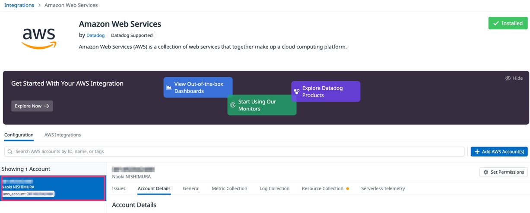Switch to the Metric Collection tab
Viewport: 530px width, 213px height.
pyautogui.click(x=229, y=188)
